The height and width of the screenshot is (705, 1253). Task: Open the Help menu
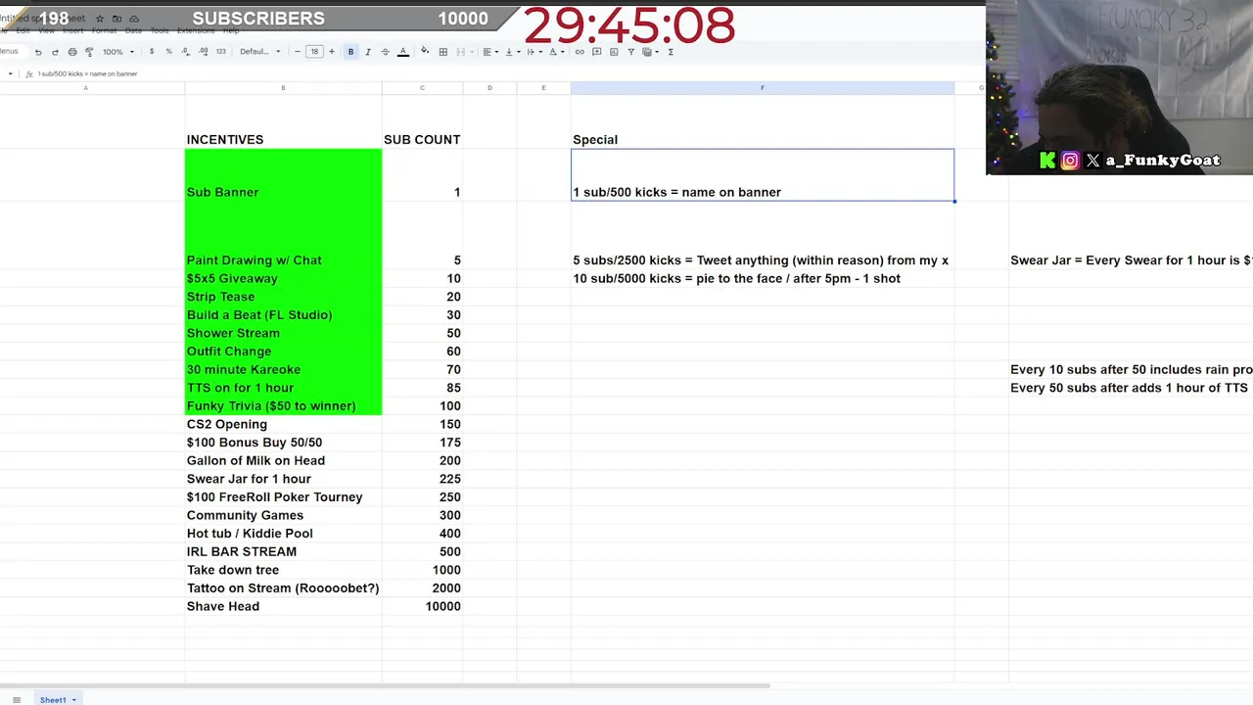click(231, 31)
